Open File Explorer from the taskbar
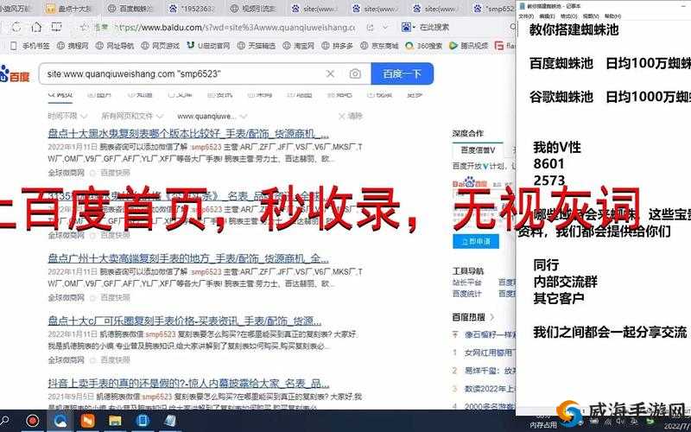Image resolution: width=691 pixels, height=432 pixels. coord(115,421)
